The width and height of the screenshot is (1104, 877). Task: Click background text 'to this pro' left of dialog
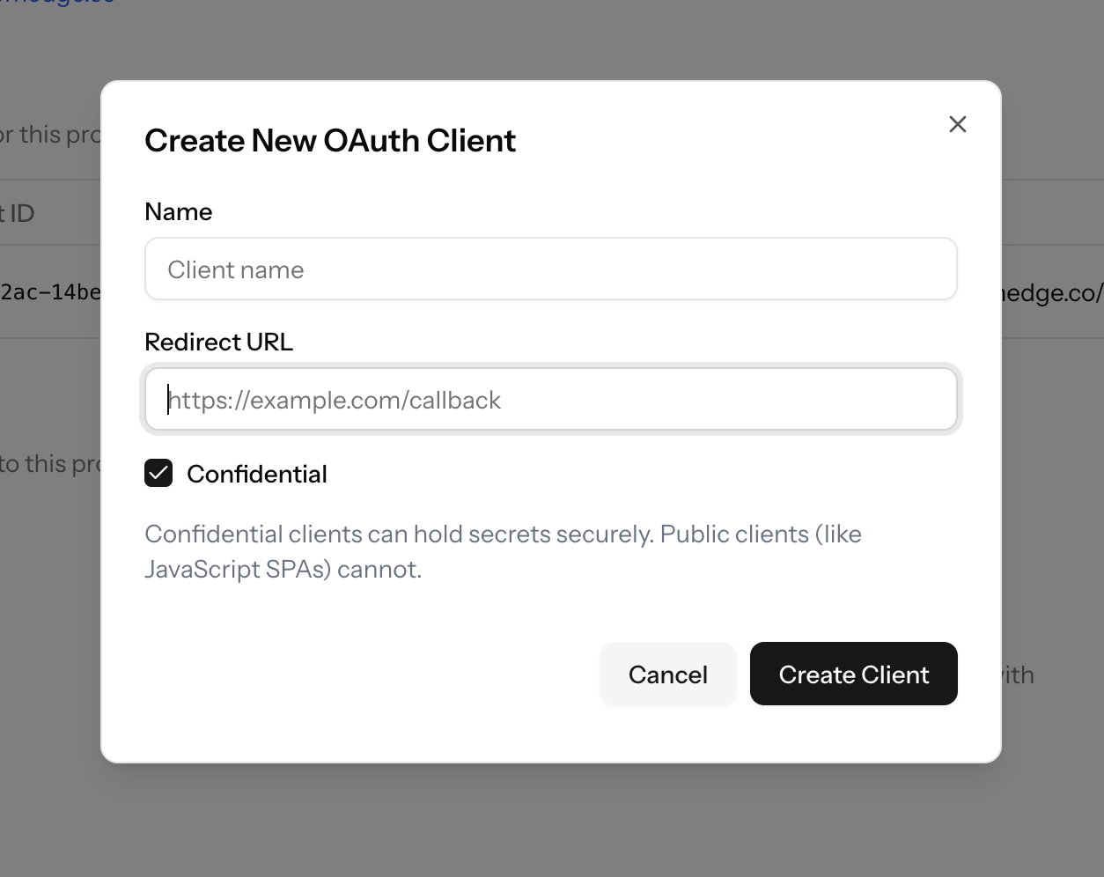click(x=50, y=464)
